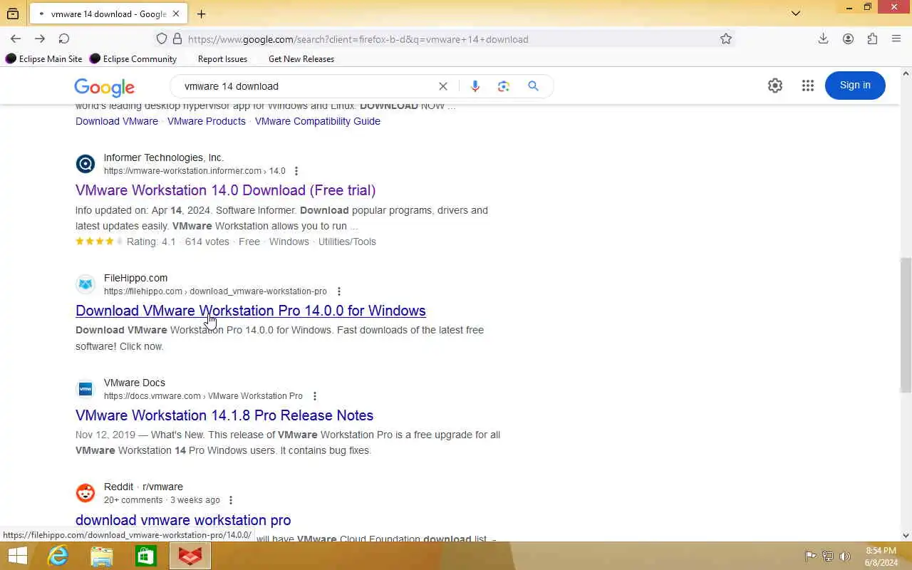Viewport: 912px width, 570px height.
Task: Open the Firefox View icon in tab bar
Action: pyautogui.click(x=13, y=14)
